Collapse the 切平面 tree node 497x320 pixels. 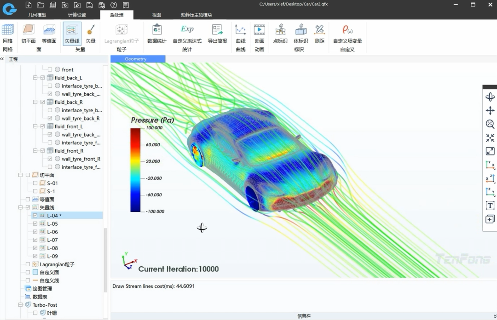coord(21,175)
